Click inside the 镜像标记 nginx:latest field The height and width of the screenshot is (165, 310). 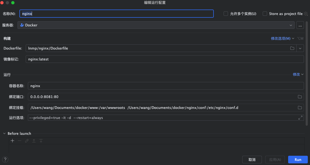tap(82, 59)
